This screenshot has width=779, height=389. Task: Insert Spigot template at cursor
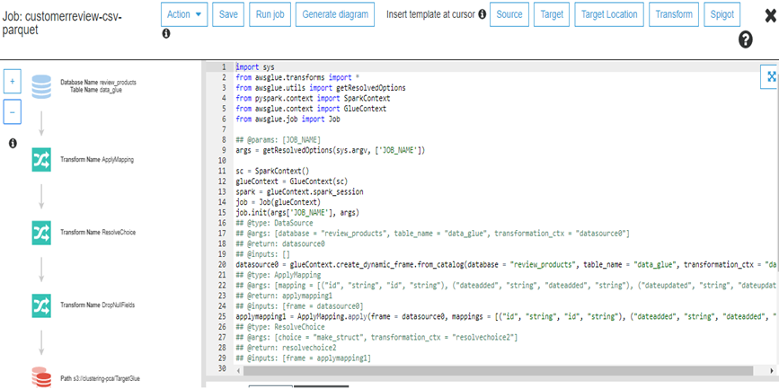pos(722,14)
